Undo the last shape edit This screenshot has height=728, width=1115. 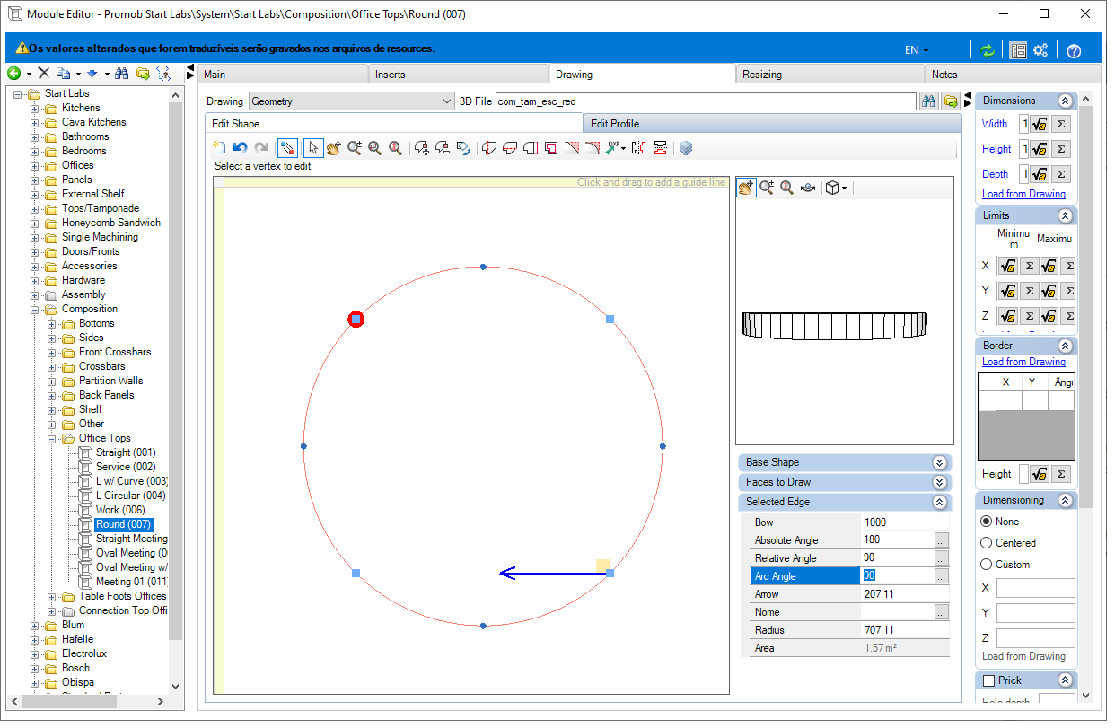point(240,148)
